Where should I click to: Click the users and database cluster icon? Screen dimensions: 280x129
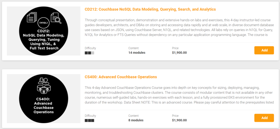point(43,85)
